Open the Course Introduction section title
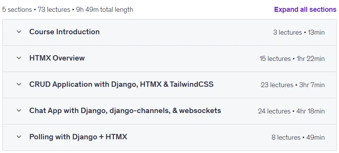339x153 pixels. pos(65,32)
